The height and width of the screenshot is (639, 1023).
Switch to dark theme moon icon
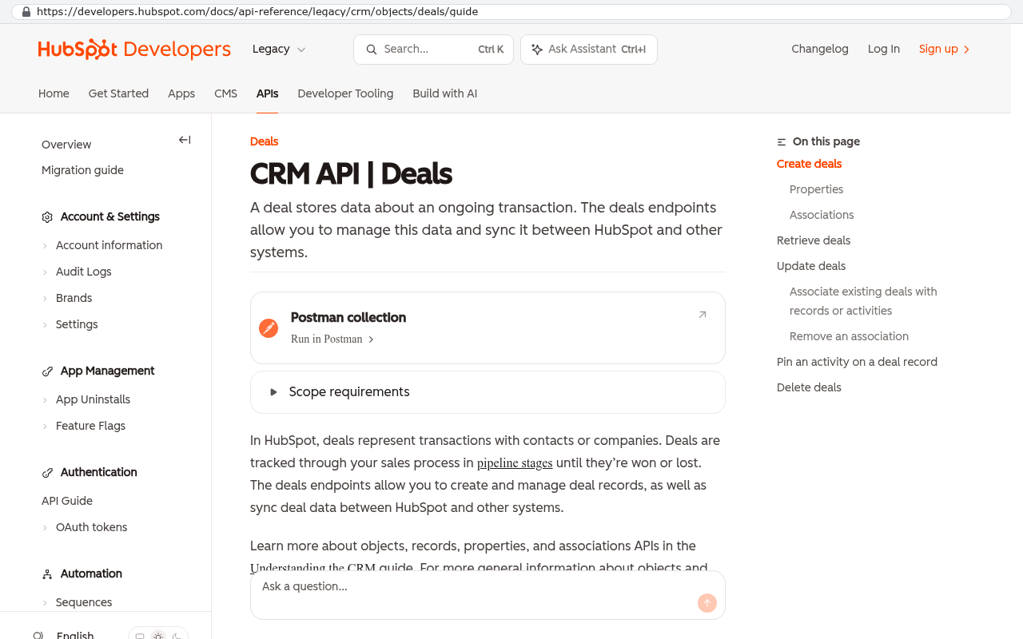pos(177,637)
